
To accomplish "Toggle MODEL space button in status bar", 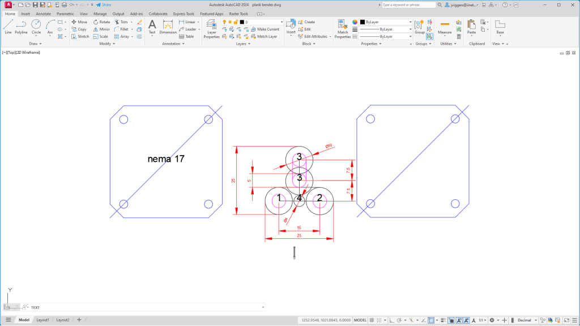I will coord(360,320).
